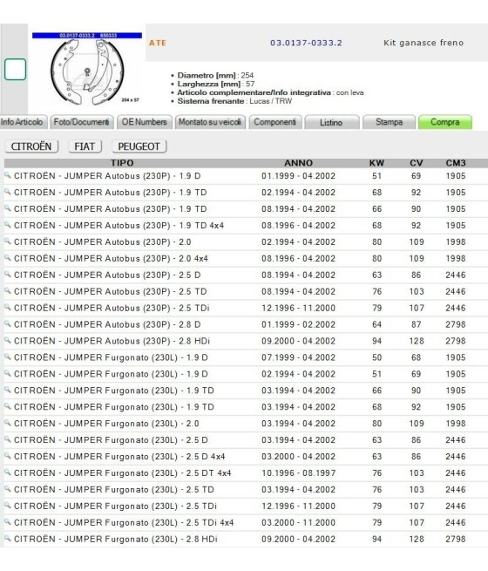Click the ANNO column header
Screen dimensions: 488x571
pos(298,163)
